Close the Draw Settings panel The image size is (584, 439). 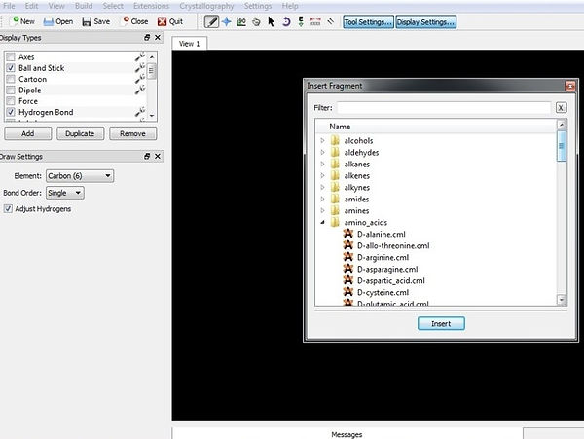(158, 156)
